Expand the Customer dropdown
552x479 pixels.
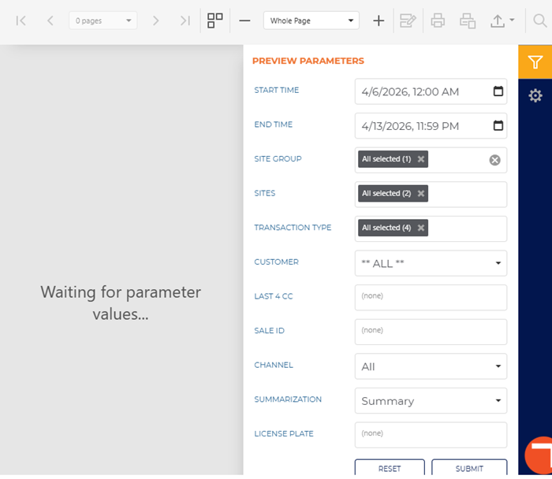tap(431, 263)
